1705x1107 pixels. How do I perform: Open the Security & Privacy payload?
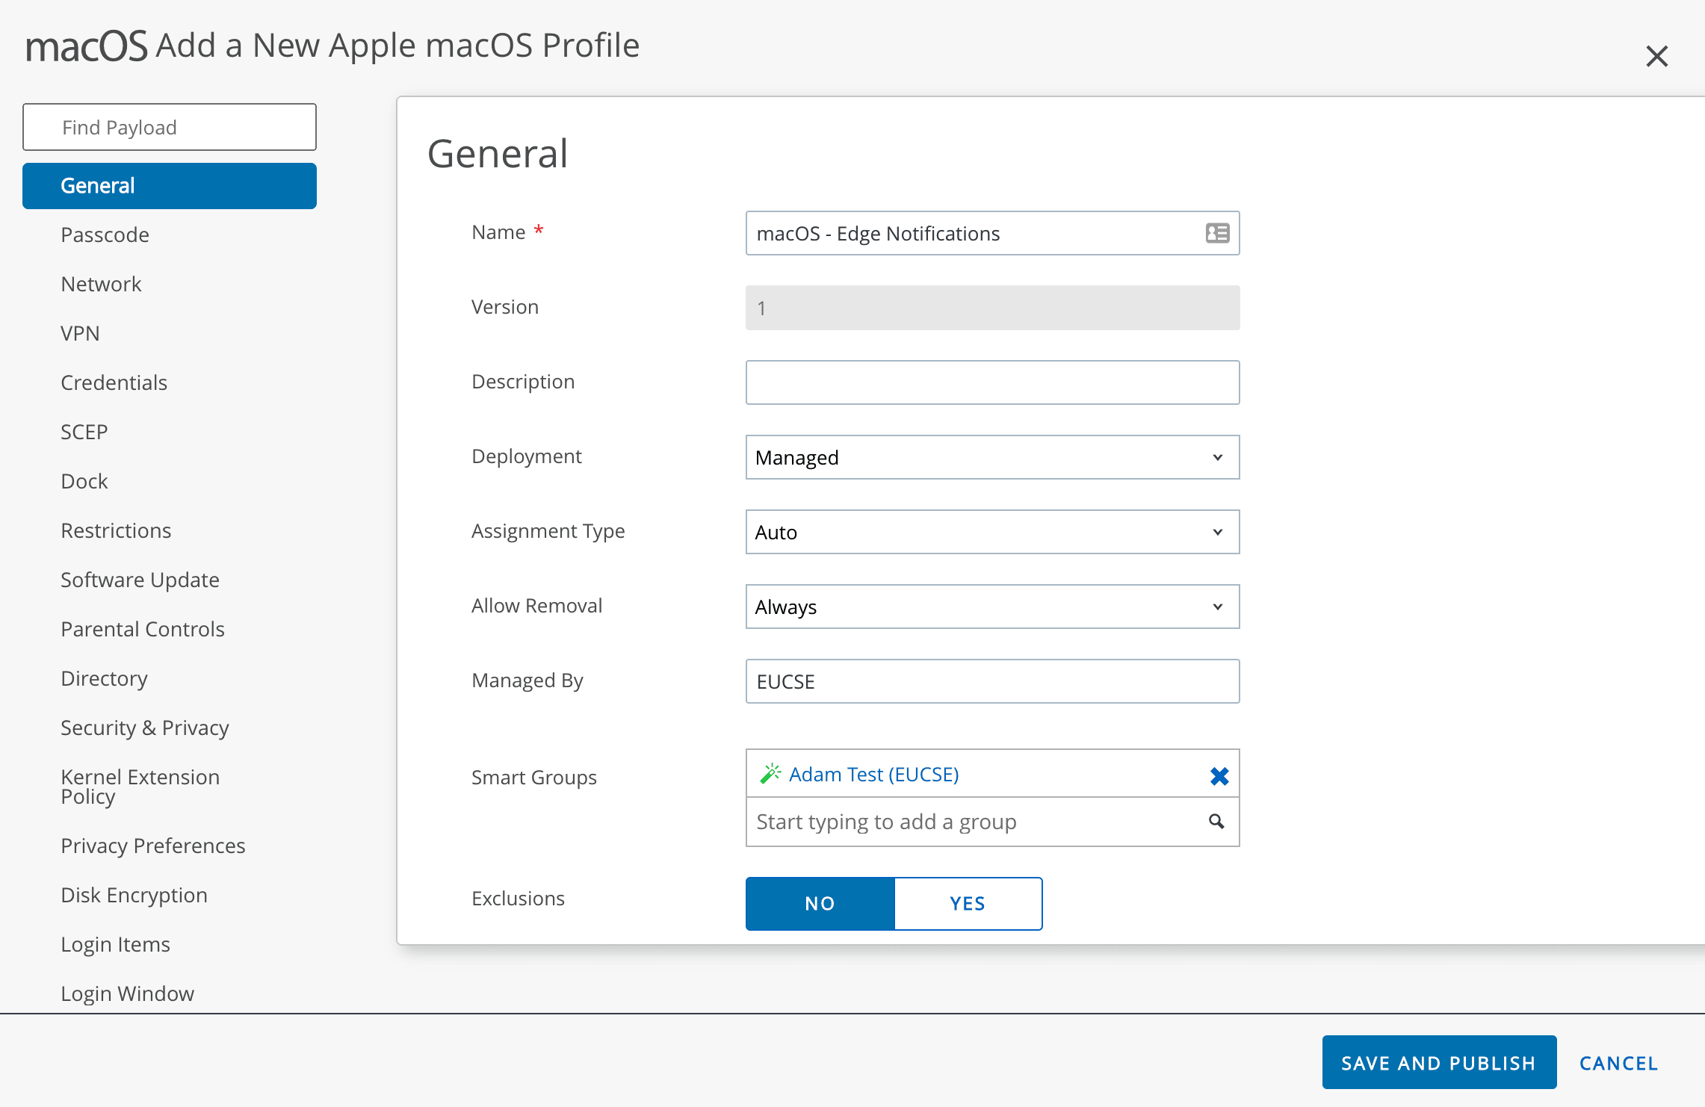tap(145, 728)
